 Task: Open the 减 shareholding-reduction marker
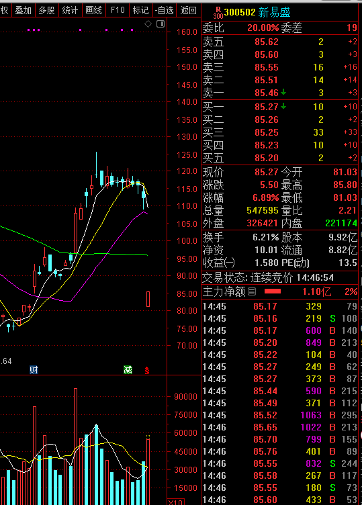coord(128,370)
